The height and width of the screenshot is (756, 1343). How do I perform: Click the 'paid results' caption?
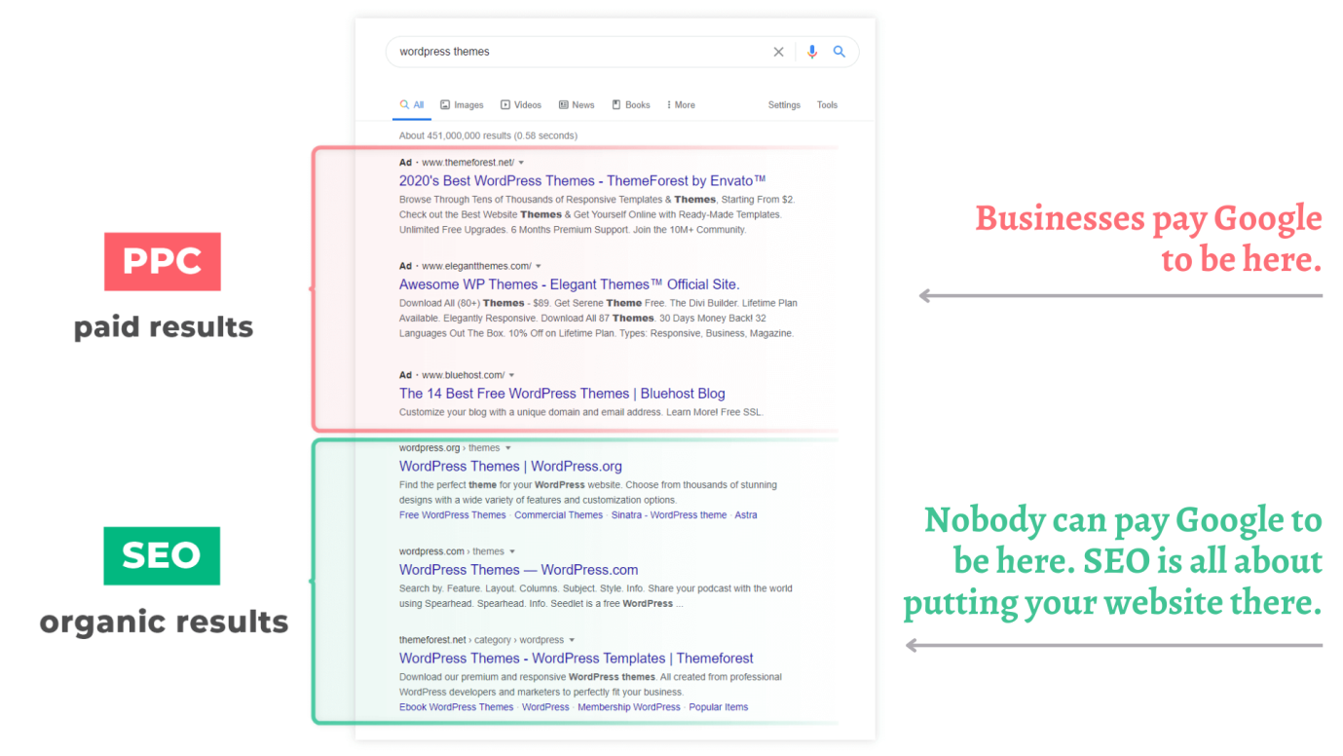tap(164, 327)
